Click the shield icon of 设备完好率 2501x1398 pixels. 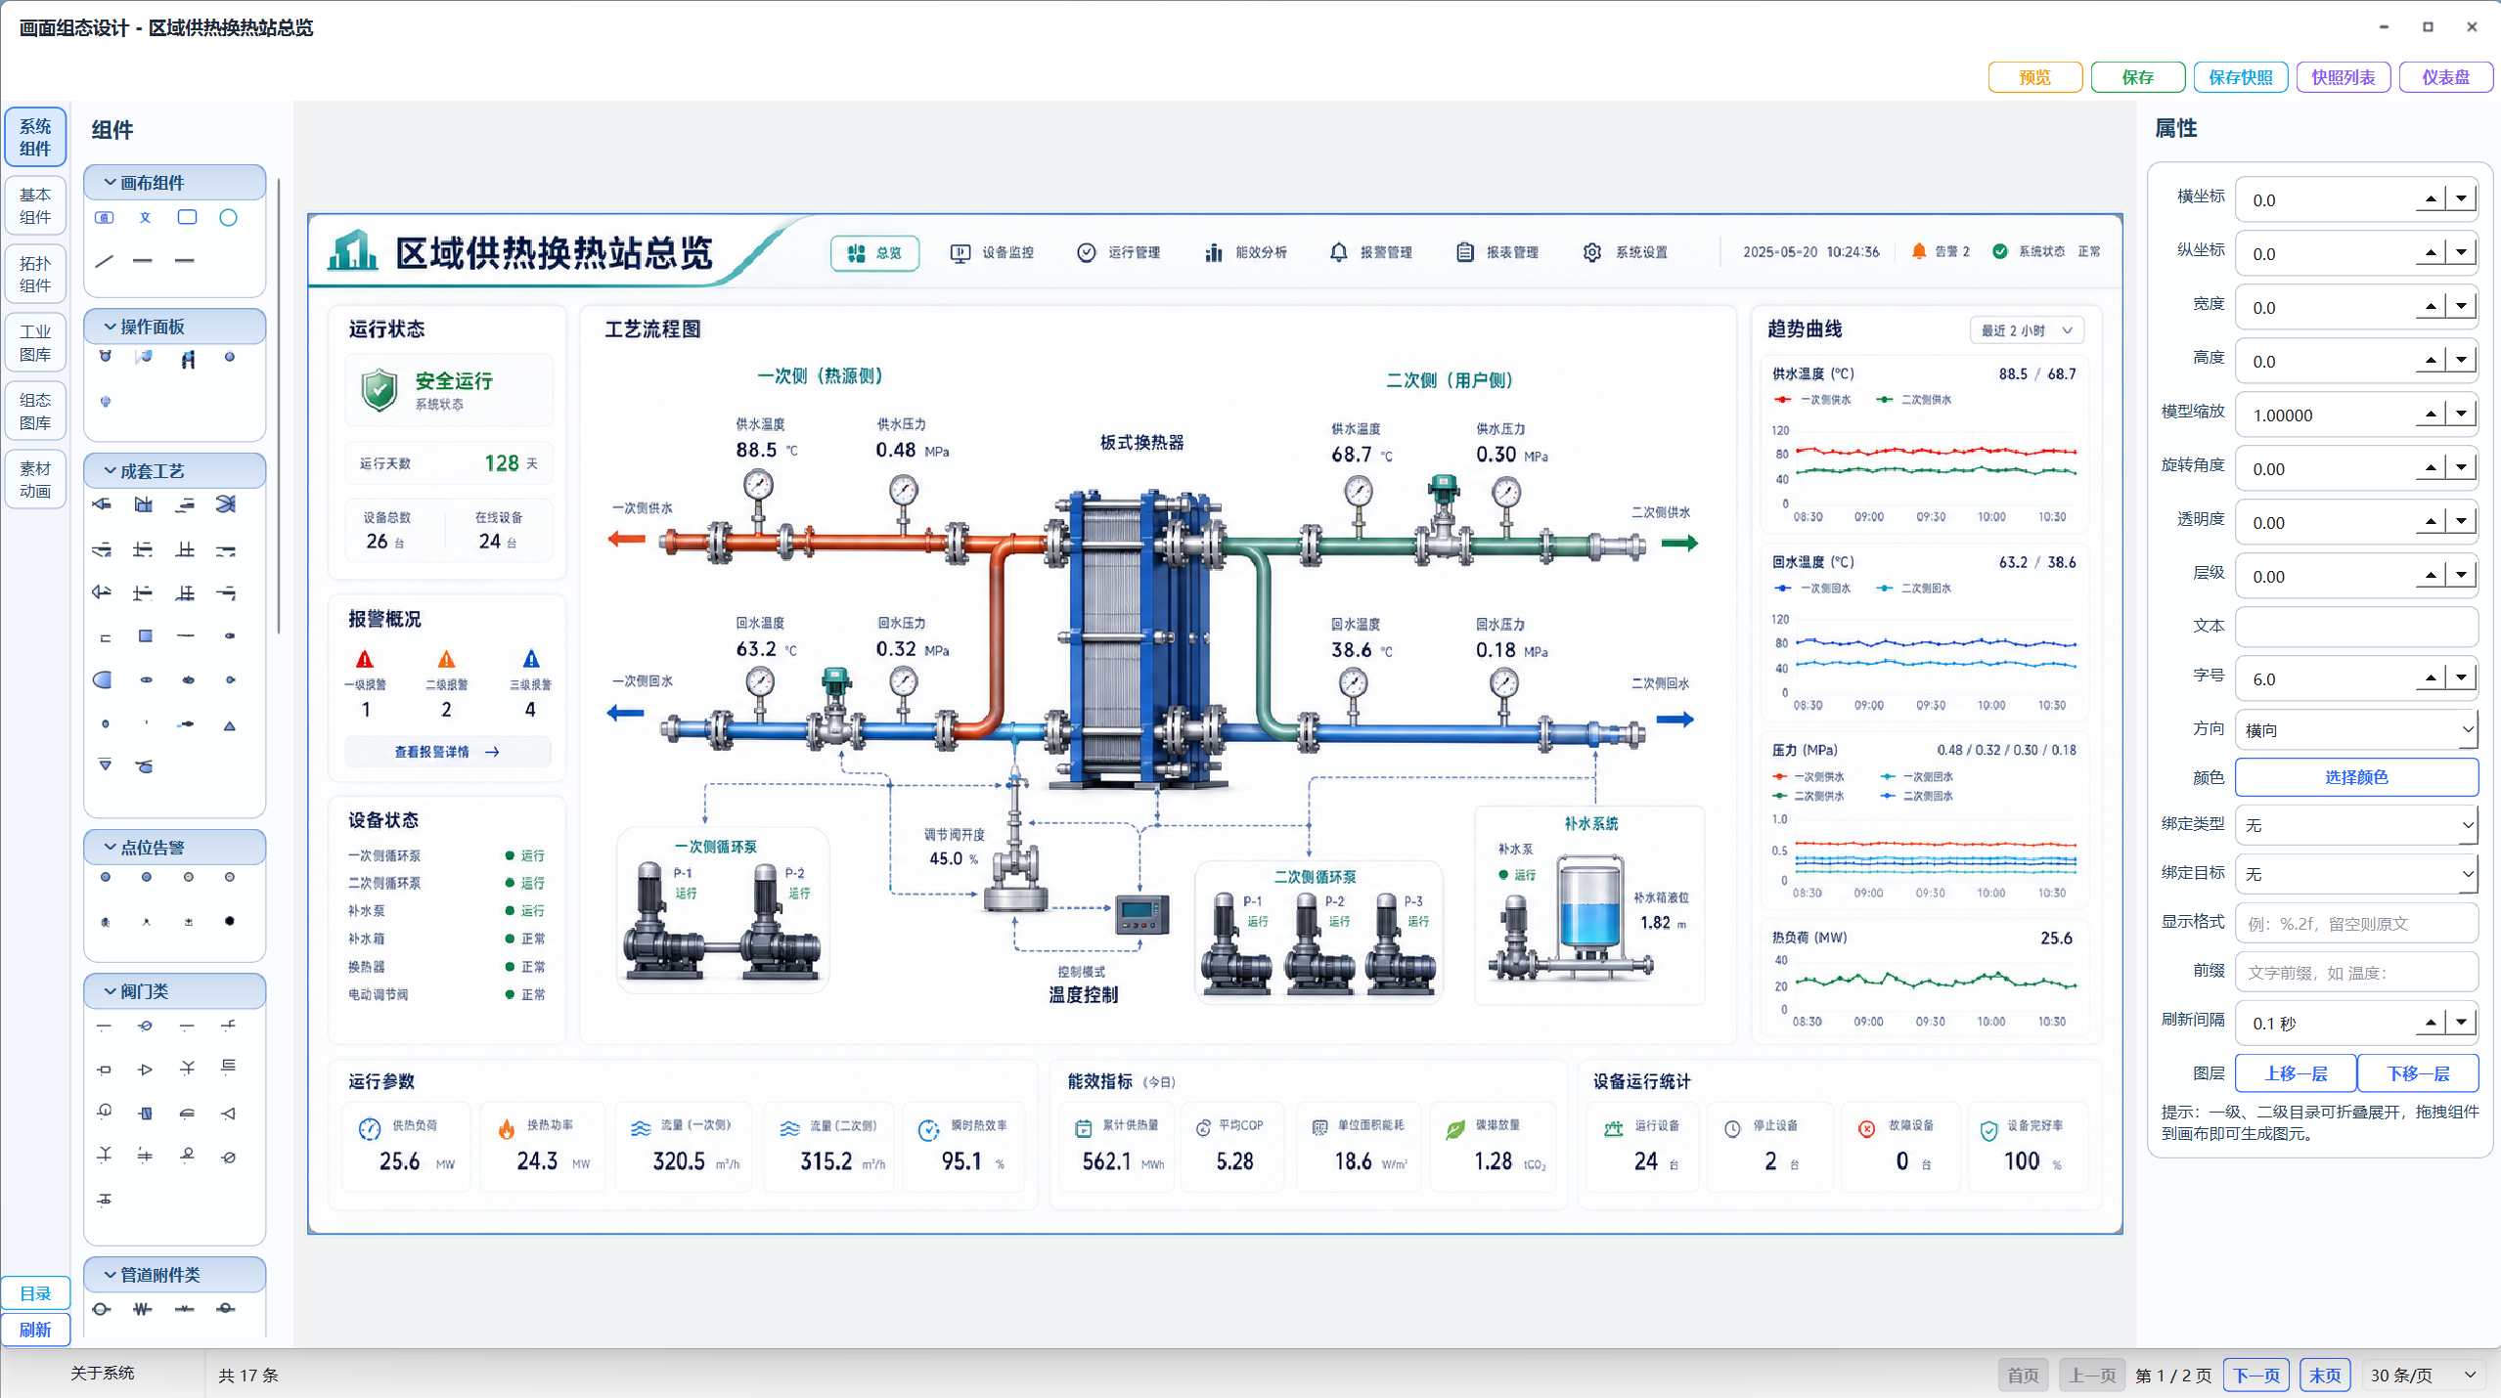tap(1988, 1130)
